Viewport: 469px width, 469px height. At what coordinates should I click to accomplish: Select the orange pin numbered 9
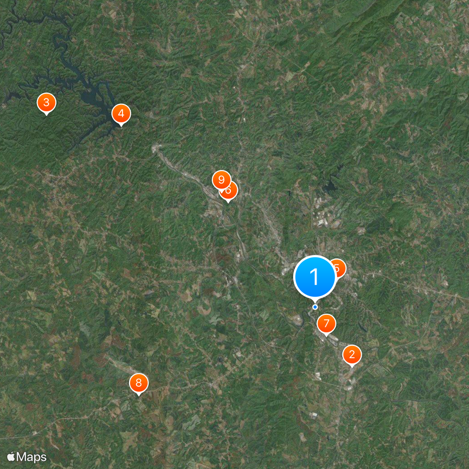pyautogui.click(x=222, y=180)
